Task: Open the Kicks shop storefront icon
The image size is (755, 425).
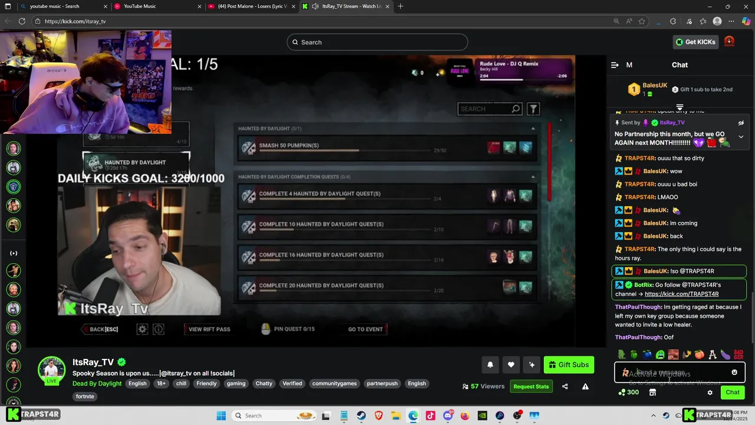Action: tap(652, 393)
